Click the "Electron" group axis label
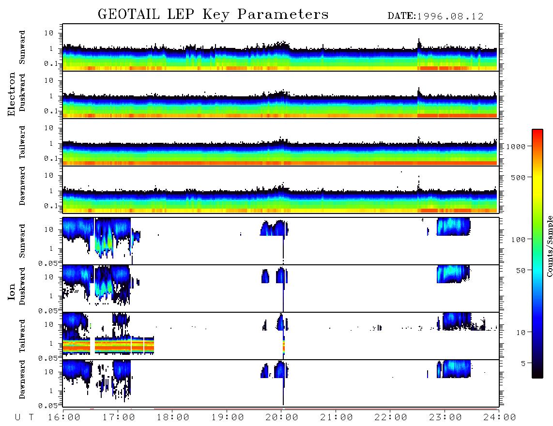This screenshot has height=426, width=553. [12, 94]
